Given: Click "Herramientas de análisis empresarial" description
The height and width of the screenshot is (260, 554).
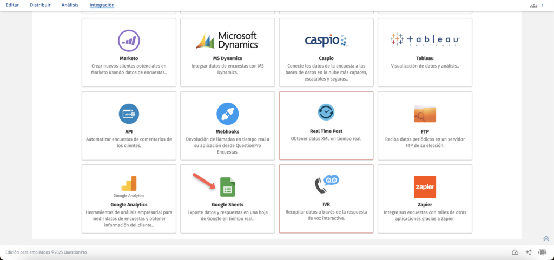Looking at the screenshot, I should click(x=129, y=219).
